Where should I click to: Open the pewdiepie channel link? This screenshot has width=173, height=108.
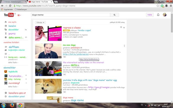75,48
